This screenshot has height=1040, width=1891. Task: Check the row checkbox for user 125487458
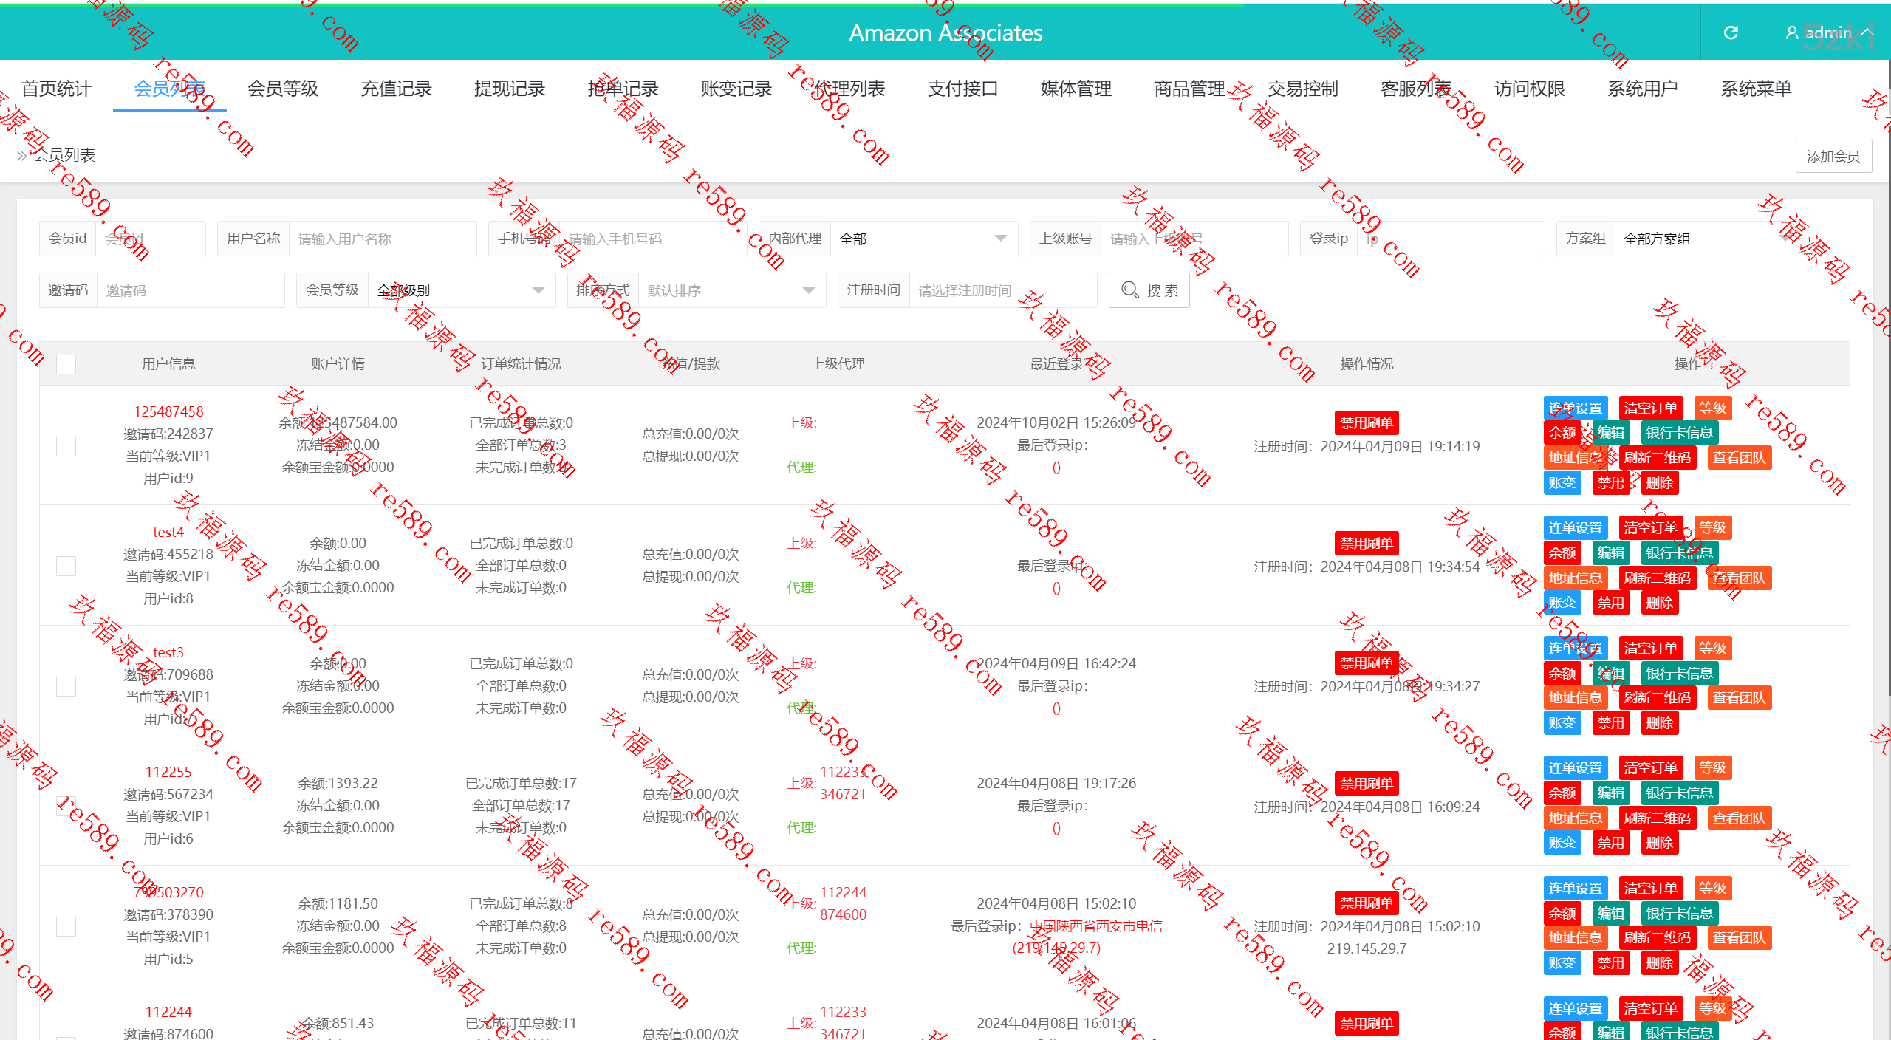66,445
